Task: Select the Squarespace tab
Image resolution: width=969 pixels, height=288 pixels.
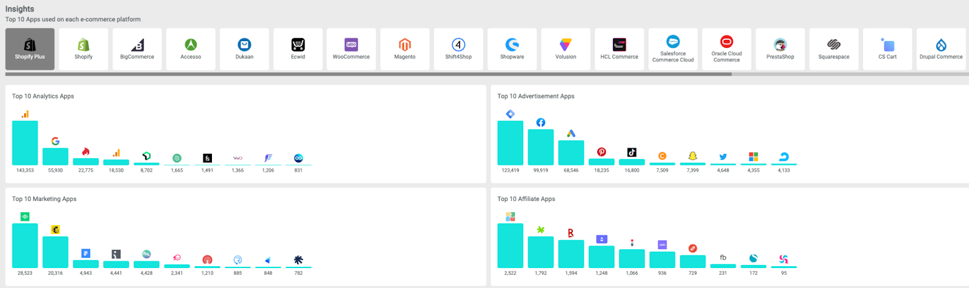Action: coord(833,49)
